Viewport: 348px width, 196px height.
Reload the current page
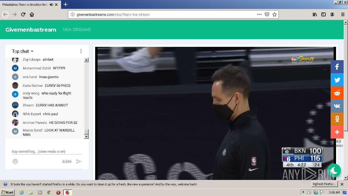pos(23,14)
